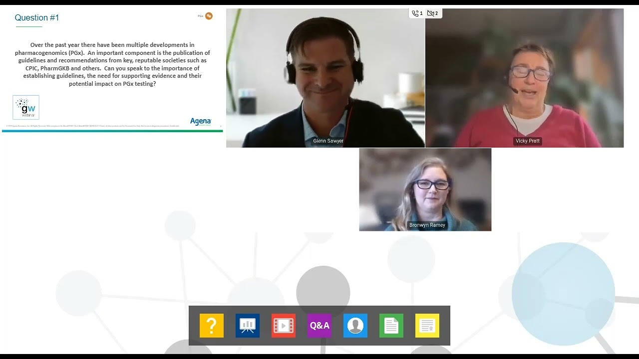Select Glenn Sawyer's video tile
Viewport: 639px width, 359px height.
click(325, 78)
